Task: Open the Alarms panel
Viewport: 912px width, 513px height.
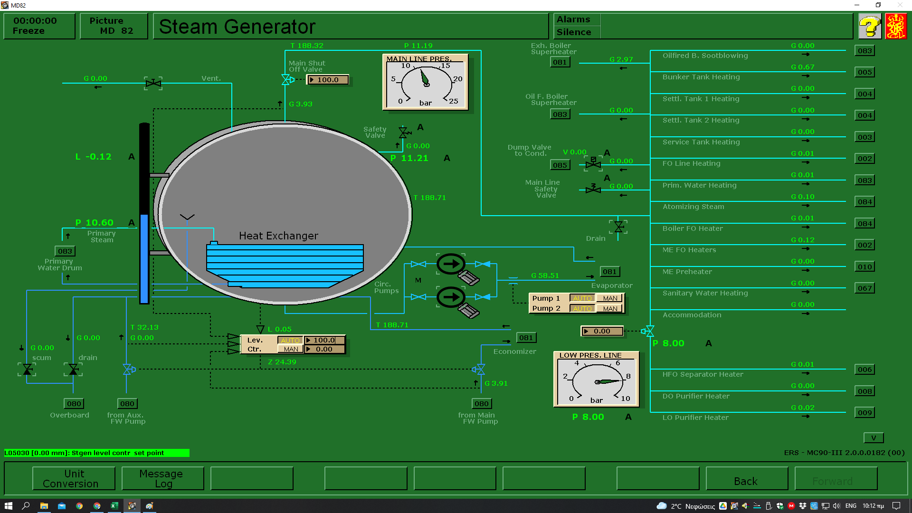Action: pyautogui.click(x=573, y=19)
